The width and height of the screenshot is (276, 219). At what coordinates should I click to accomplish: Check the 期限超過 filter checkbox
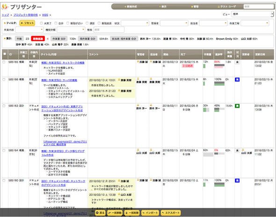(99, 23)
